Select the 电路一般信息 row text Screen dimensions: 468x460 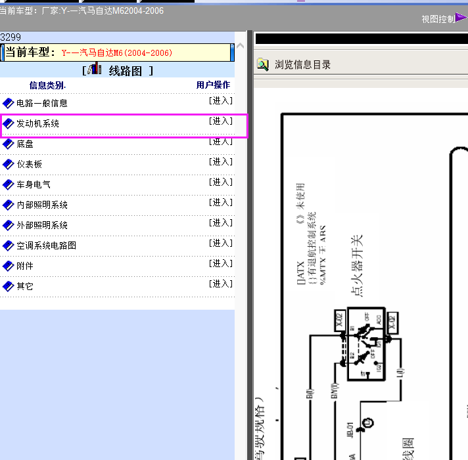[42, 104]
